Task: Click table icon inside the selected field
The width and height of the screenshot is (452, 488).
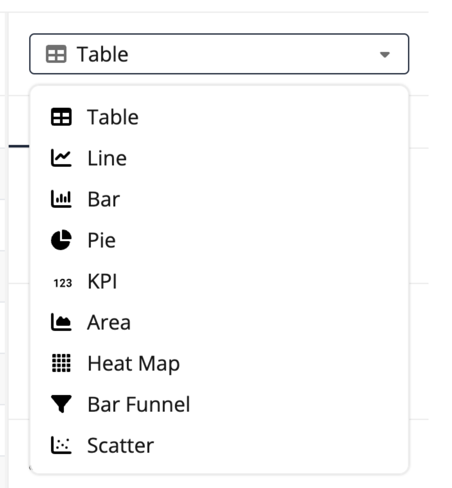Action: point(56,54)
